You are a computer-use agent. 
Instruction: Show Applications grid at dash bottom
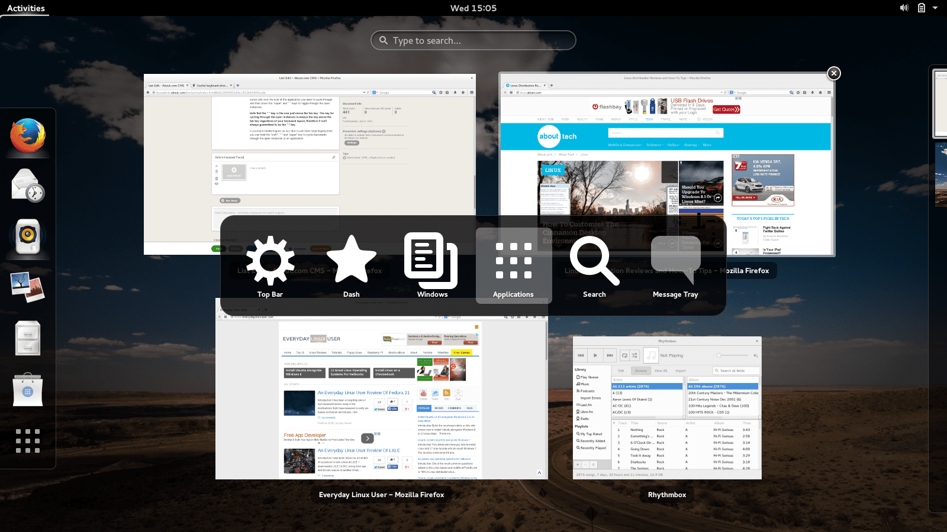click(x=28, y=441)
